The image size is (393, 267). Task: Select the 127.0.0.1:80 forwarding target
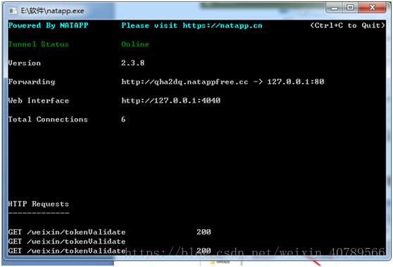pos(296,82)
